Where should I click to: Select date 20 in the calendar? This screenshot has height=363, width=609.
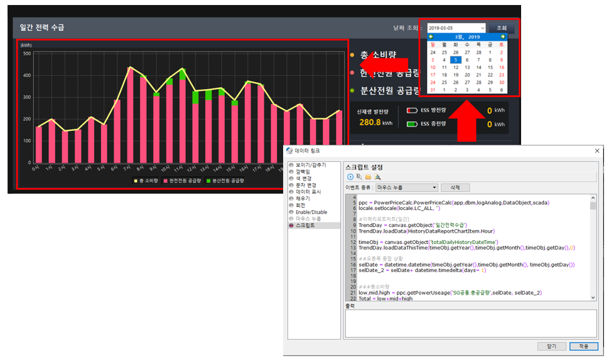(467, 75)
